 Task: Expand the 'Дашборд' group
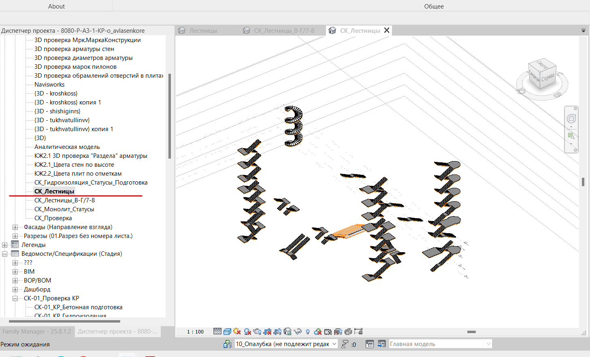click(15, 289)
